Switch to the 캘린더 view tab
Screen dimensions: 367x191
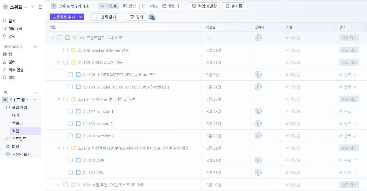pos(171,6)
